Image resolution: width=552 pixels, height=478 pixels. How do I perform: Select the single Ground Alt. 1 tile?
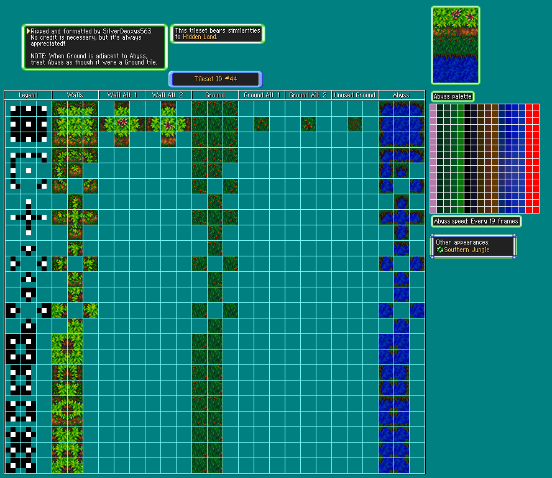[x=262, y=124]
